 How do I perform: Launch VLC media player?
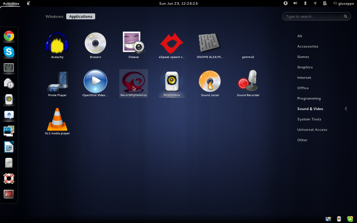coord(57,122)
